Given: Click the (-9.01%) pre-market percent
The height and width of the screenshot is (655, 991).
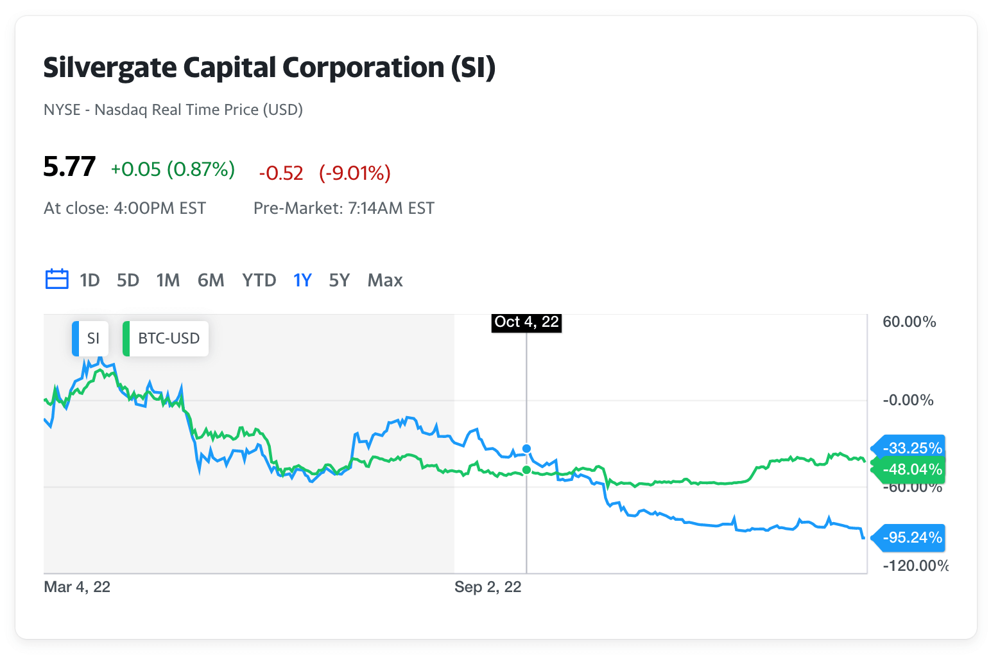Looking at the screenshot, I should click(355, 173).
